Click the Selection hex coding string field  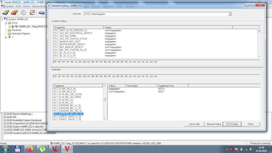(156, 76)
